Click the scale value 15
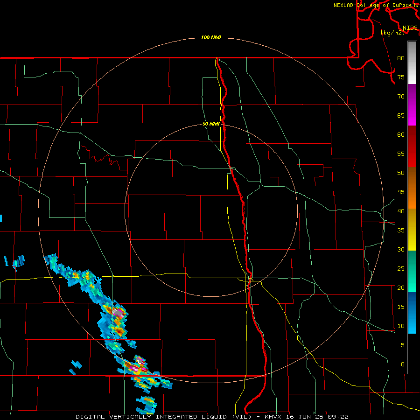The width and height of the screenshot is (420, 420). click(x=401, y=307)
